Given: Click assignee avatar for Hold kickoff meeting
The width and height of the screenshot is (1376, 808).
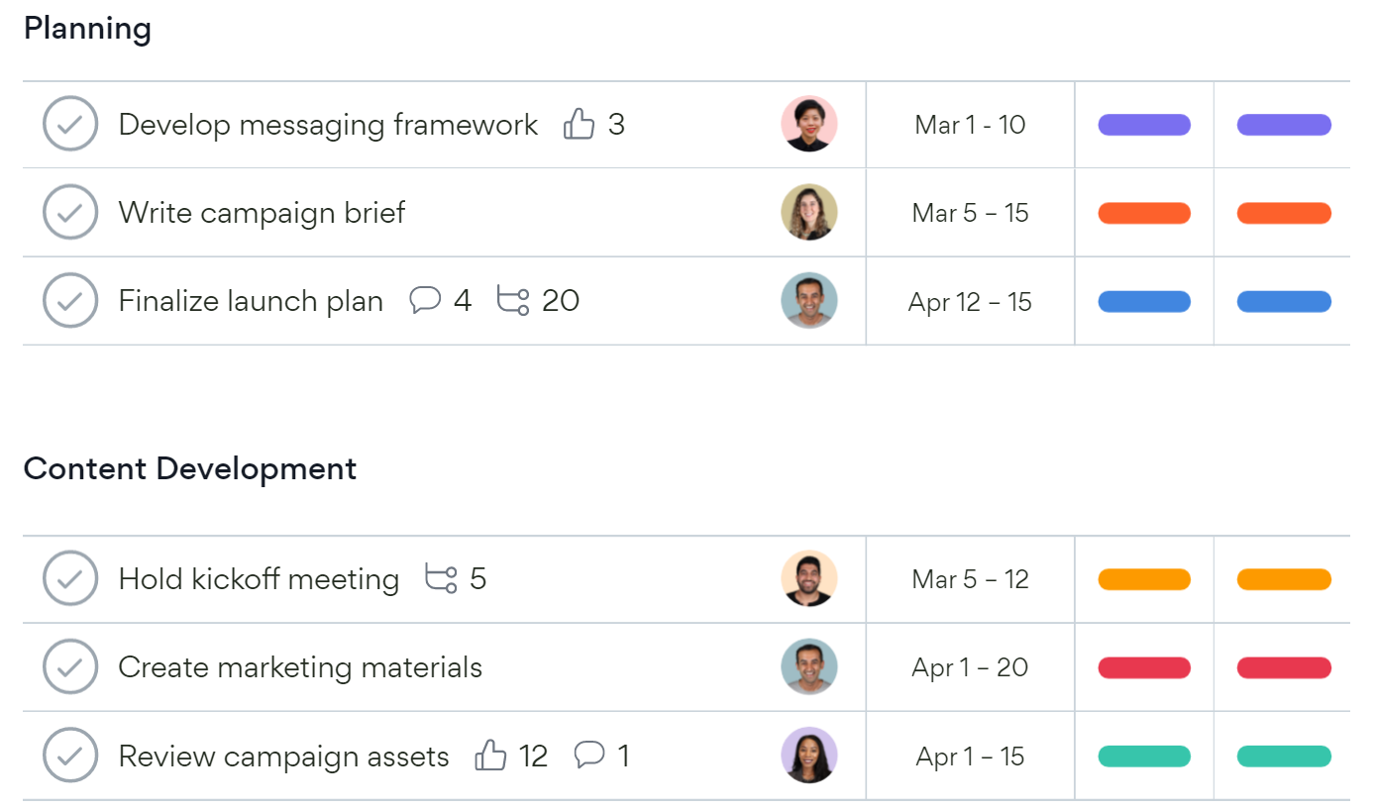Looking at the screenshot, I should point(808,579).
